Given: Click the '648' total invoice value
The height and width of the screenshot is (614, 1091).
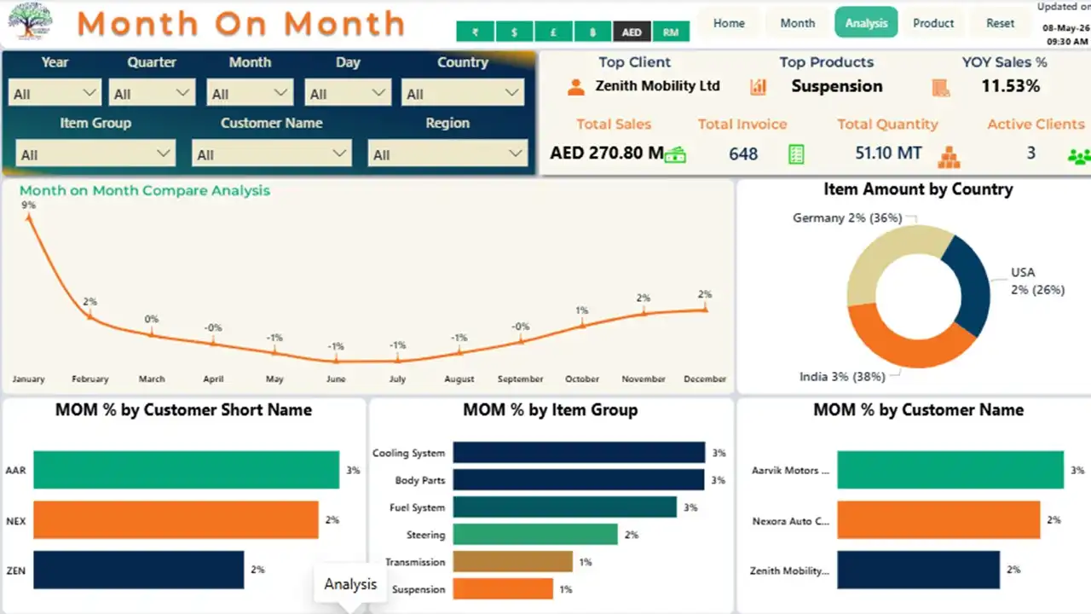Looking at the screenshot, I should tap(743, 154).
